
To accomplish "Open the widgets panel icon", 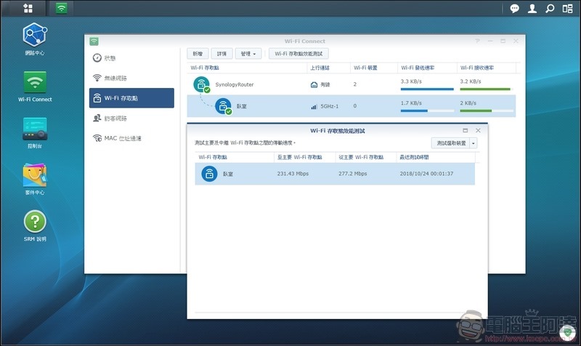I will click(567, 8).
